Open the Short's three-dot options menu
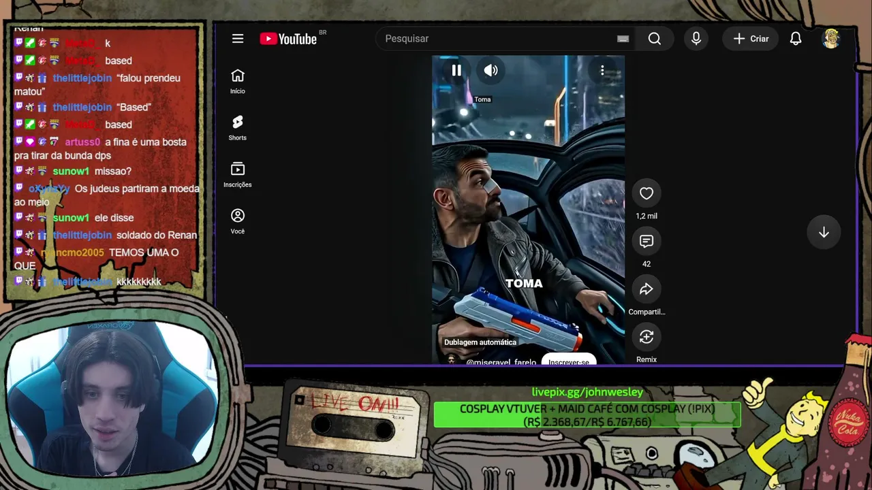Viewport: 872px width, 490px height. (602, 70)
